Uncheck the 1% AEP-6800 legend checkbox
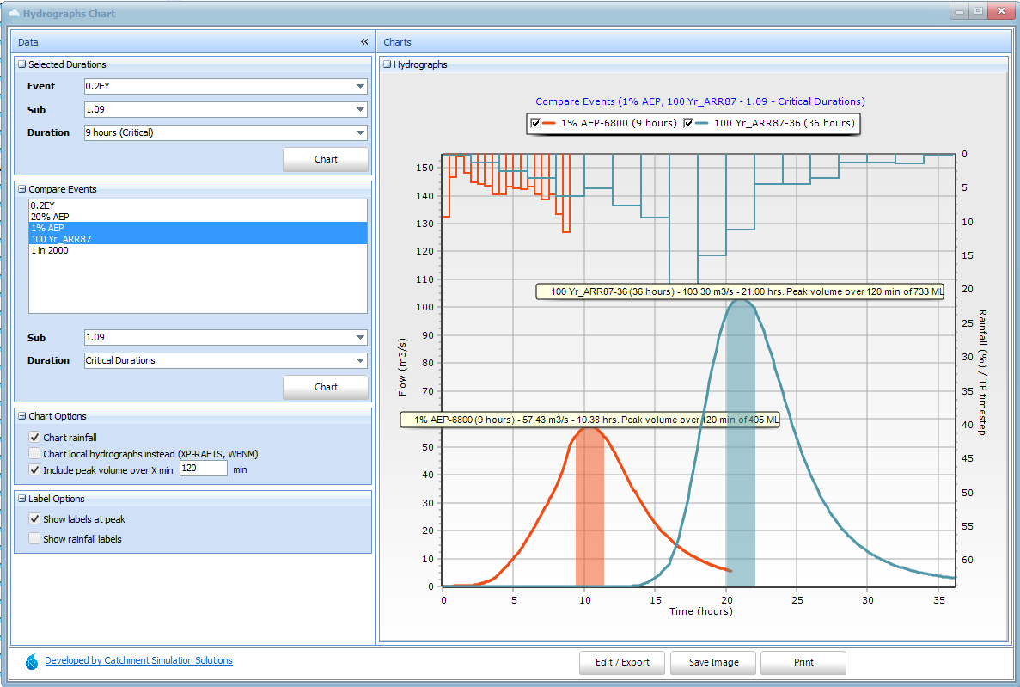 tap(535, 123)
